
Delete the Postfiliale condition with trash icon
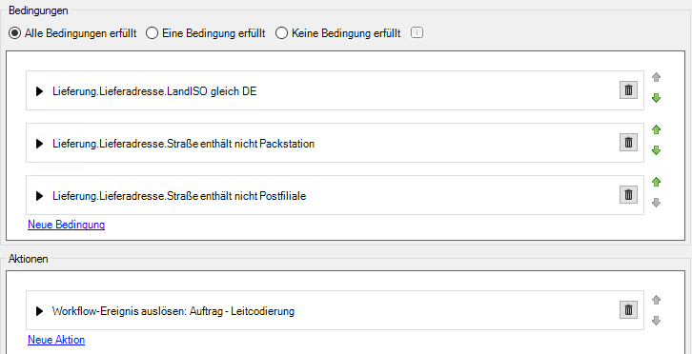628,195
